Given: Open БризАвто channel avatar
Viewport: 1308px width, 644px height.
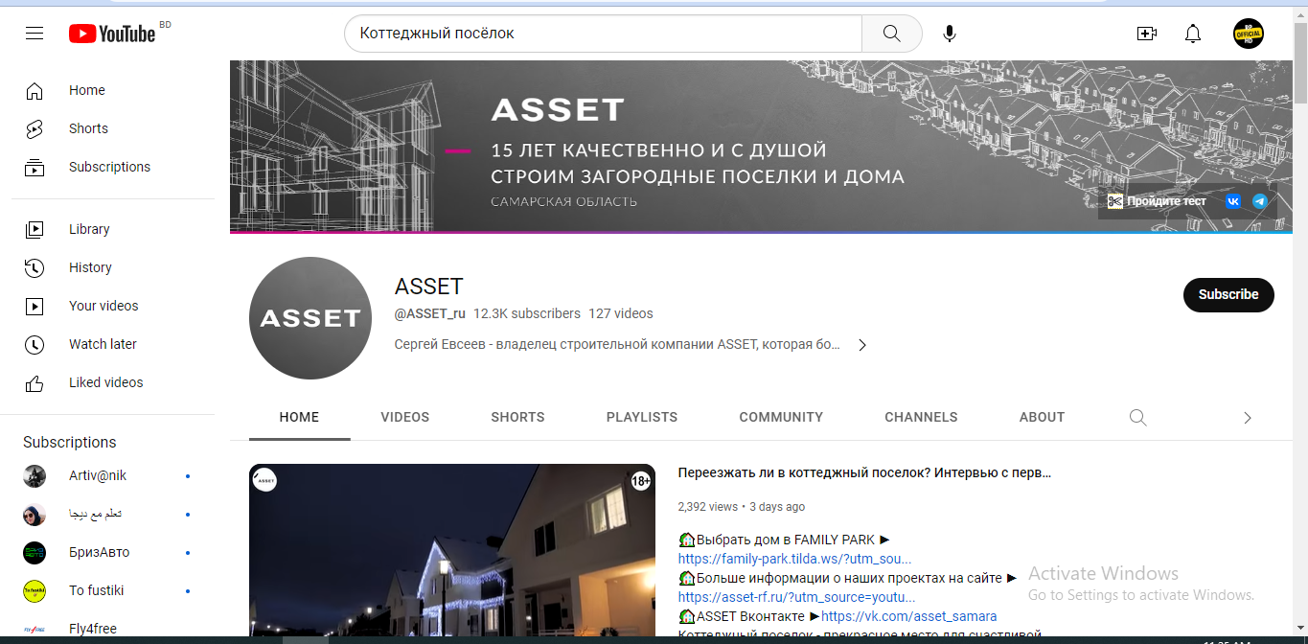Looking at the screenshot, I should click(x=34, y=553).
